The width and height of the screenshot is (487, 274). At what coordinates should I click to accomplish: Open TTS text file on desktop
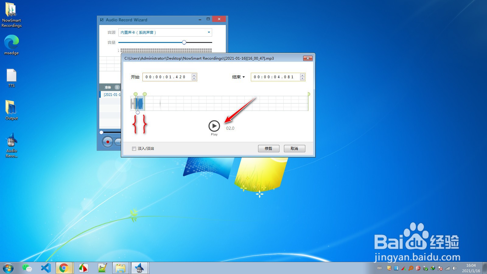point(12,78)
